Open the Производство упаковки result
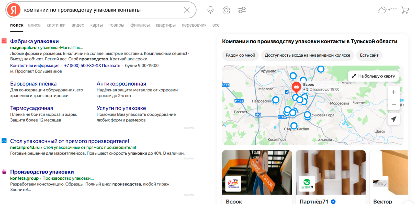Viewport: 417px width, 204px height. coord(42,172)
